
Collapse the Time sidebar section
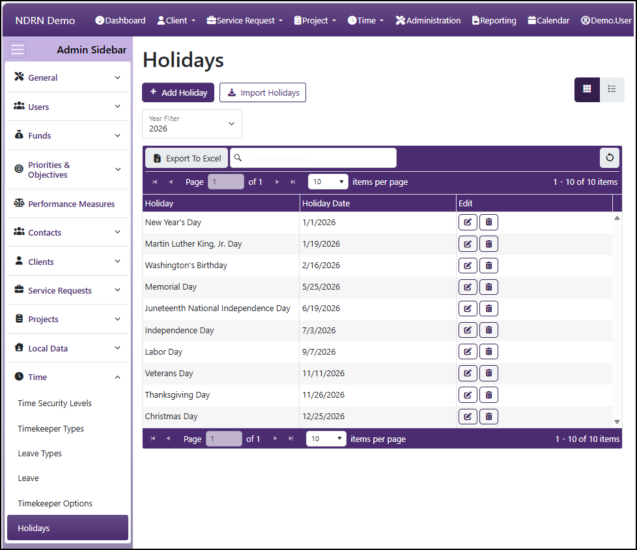click(68, 377)
